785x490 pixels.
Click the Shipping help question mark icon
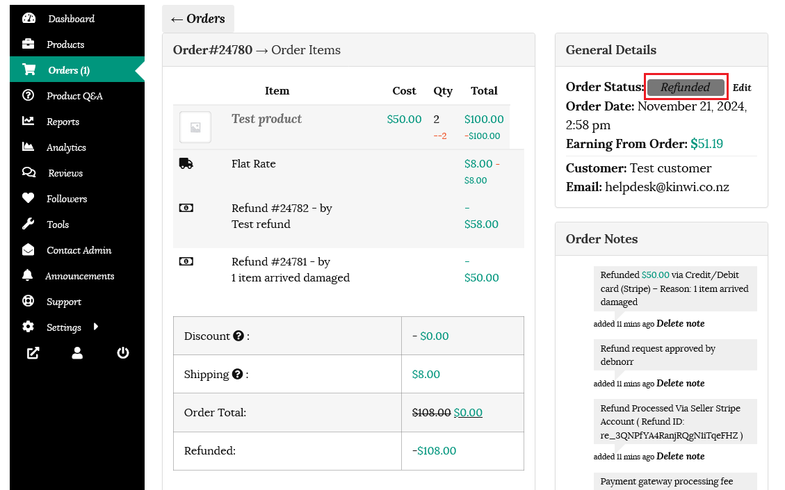tap(237, 375)
